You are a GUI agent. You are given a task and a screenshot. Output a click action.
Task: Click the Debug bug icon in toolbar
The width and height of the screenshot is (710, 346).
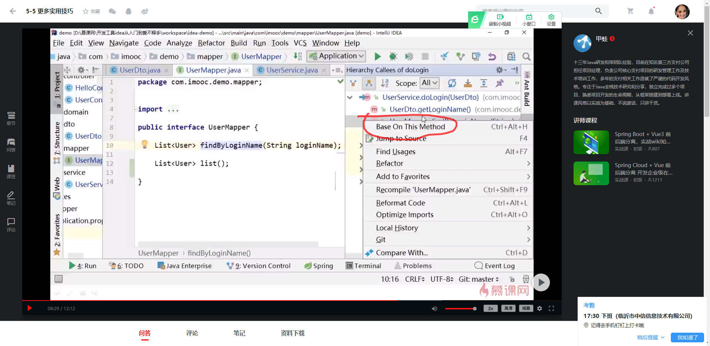point(393,56)
